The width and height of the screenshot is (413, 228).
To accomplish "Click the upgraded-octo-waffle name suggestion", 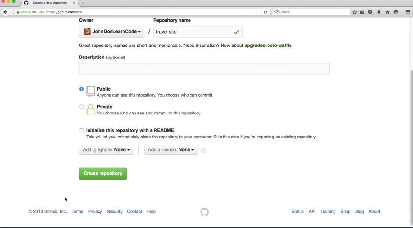I will coord(268,46).
